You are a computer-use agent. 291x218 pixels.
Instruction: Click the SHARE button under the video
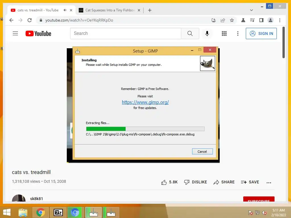point(224,182)
